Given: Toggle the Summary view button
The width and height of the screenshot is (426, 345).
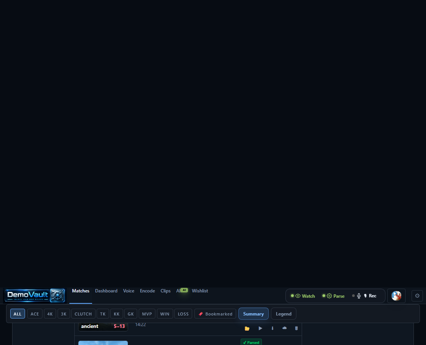Looking at the screenshot, I should 254,314.
